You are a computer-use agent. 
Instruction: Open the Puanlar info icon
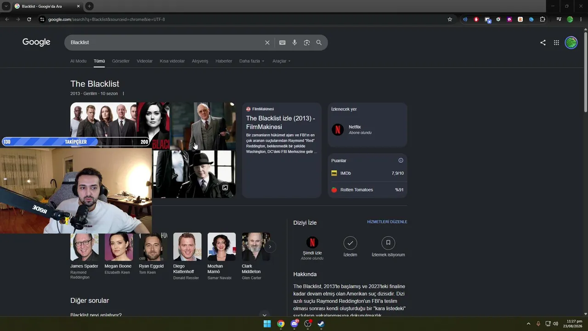click(x=401, y=160)
